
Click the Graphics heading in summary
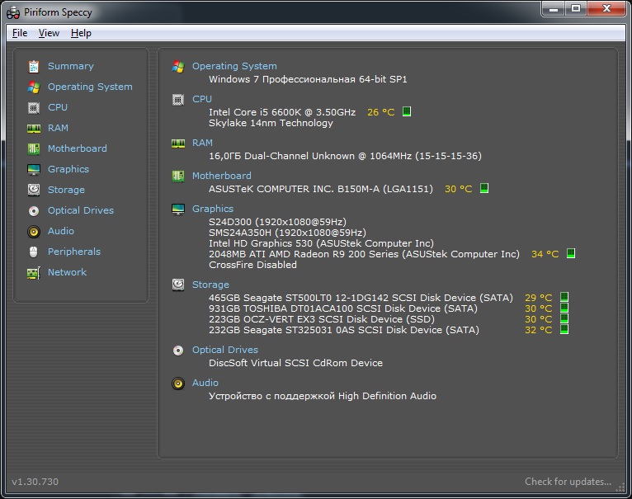(x=212, y=209)
